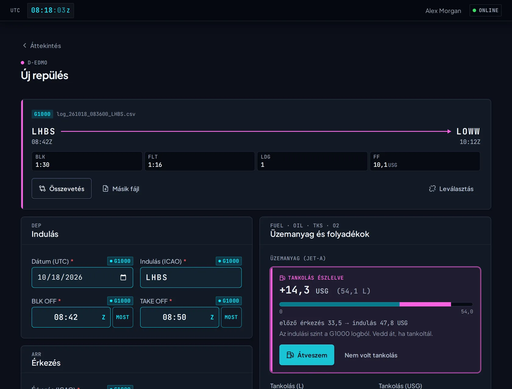This screenshot has width=512, height=389.
Task: Click the fuel icon by TANKOLÁS ÉSZLELVE
Action: pos(282,278)
